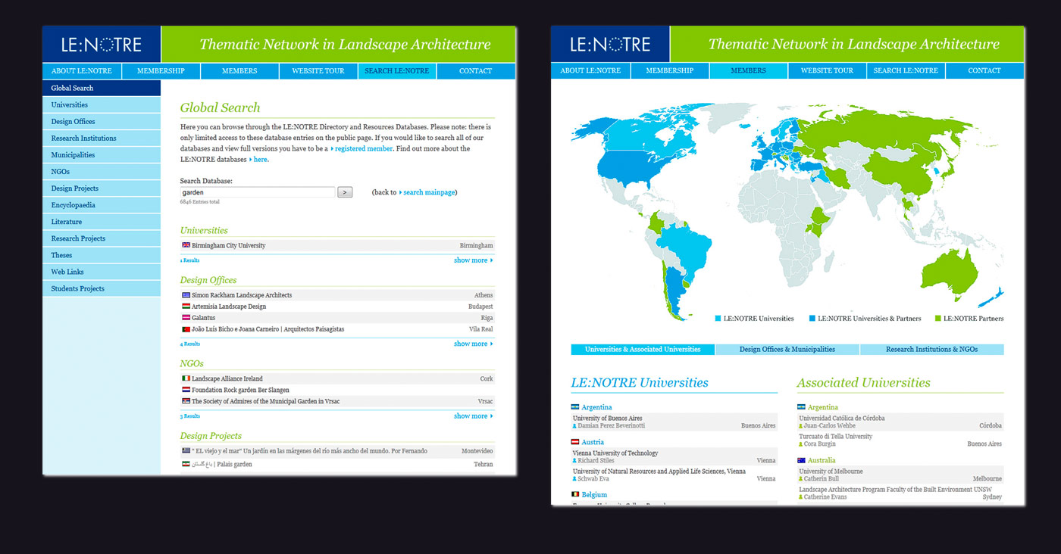Click flag beside Foundation Rock garden Ber Slangen
This screenshot has width=1061, height=554.
click(186, 390)
